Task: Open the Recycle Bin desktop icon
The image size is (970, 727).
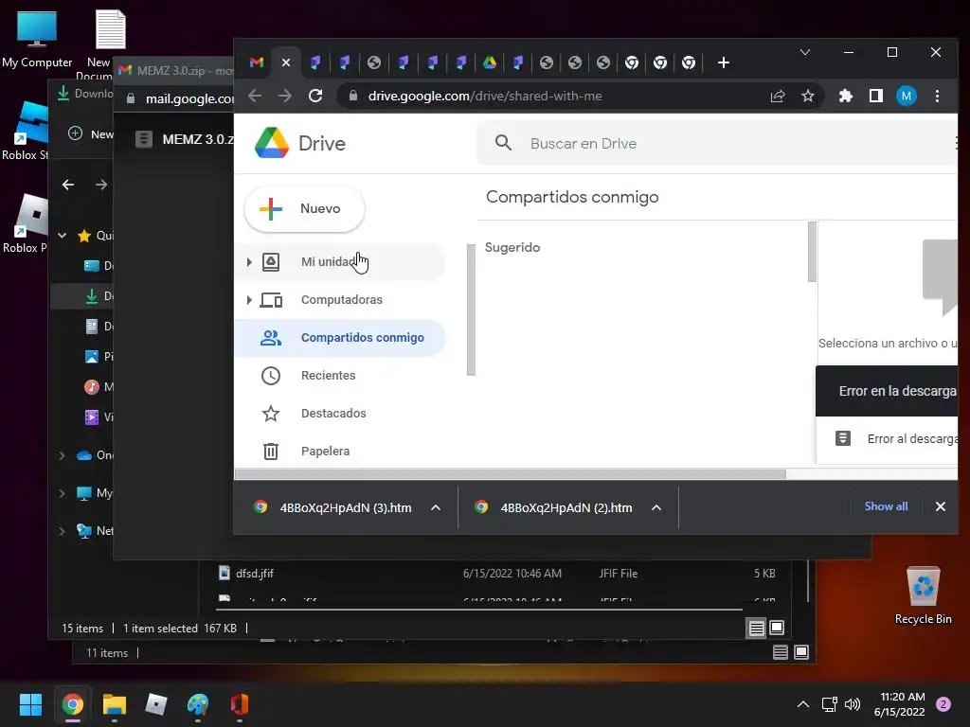Action: tap(923, 596)
